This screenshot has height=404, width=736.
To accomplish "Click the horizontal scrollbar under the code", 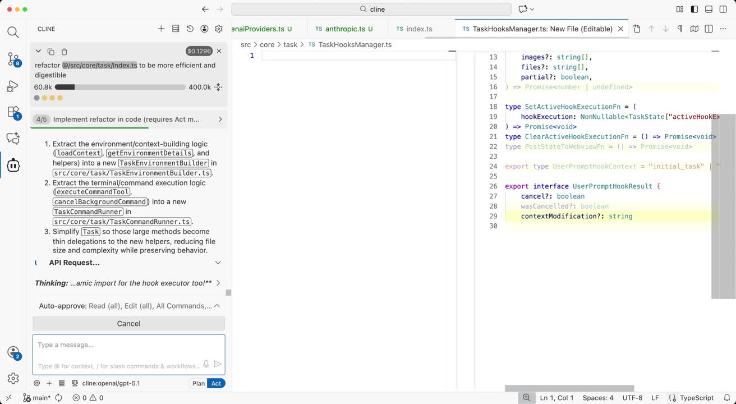I will coord(569,388).
